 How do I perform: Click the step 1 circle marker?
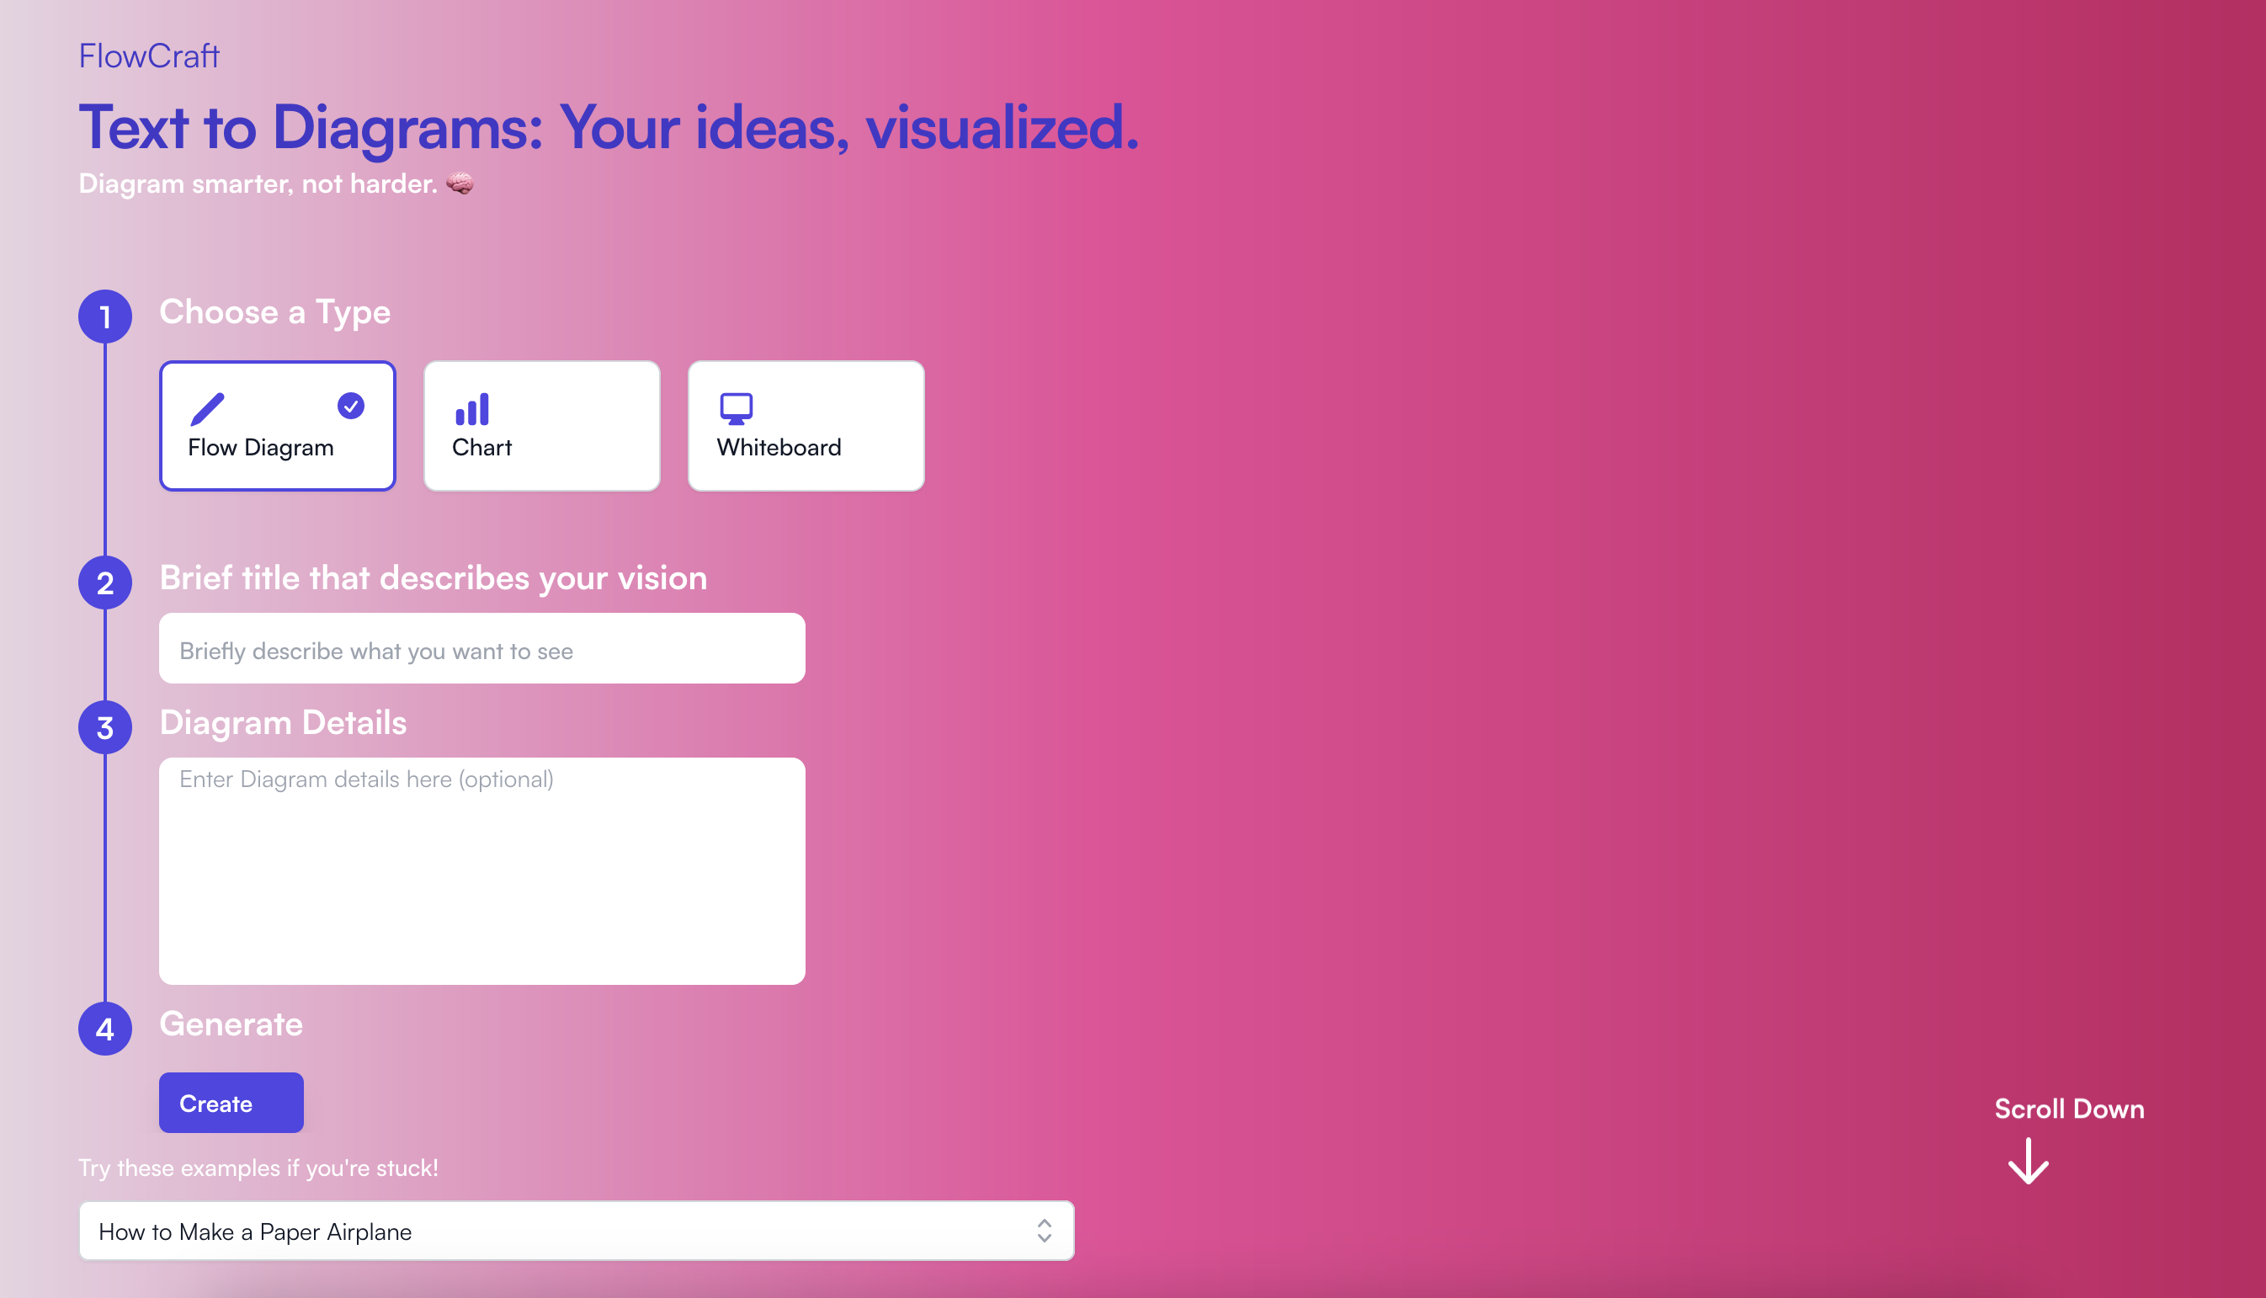click(105, 317)
